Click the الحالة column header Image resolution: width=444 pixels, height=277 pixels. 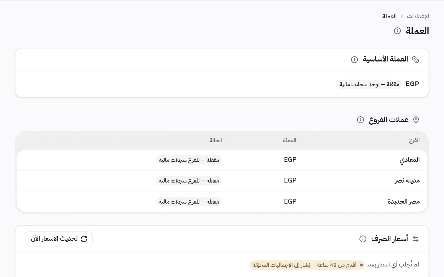(x=216, y=140)
